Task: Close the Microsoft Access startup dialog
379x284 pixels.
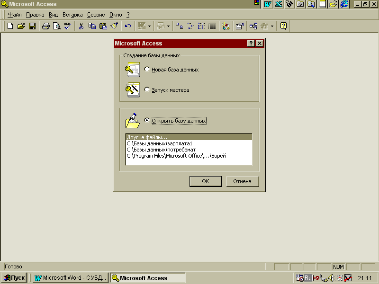Action: pyautogui.click(x=259, y=43)
